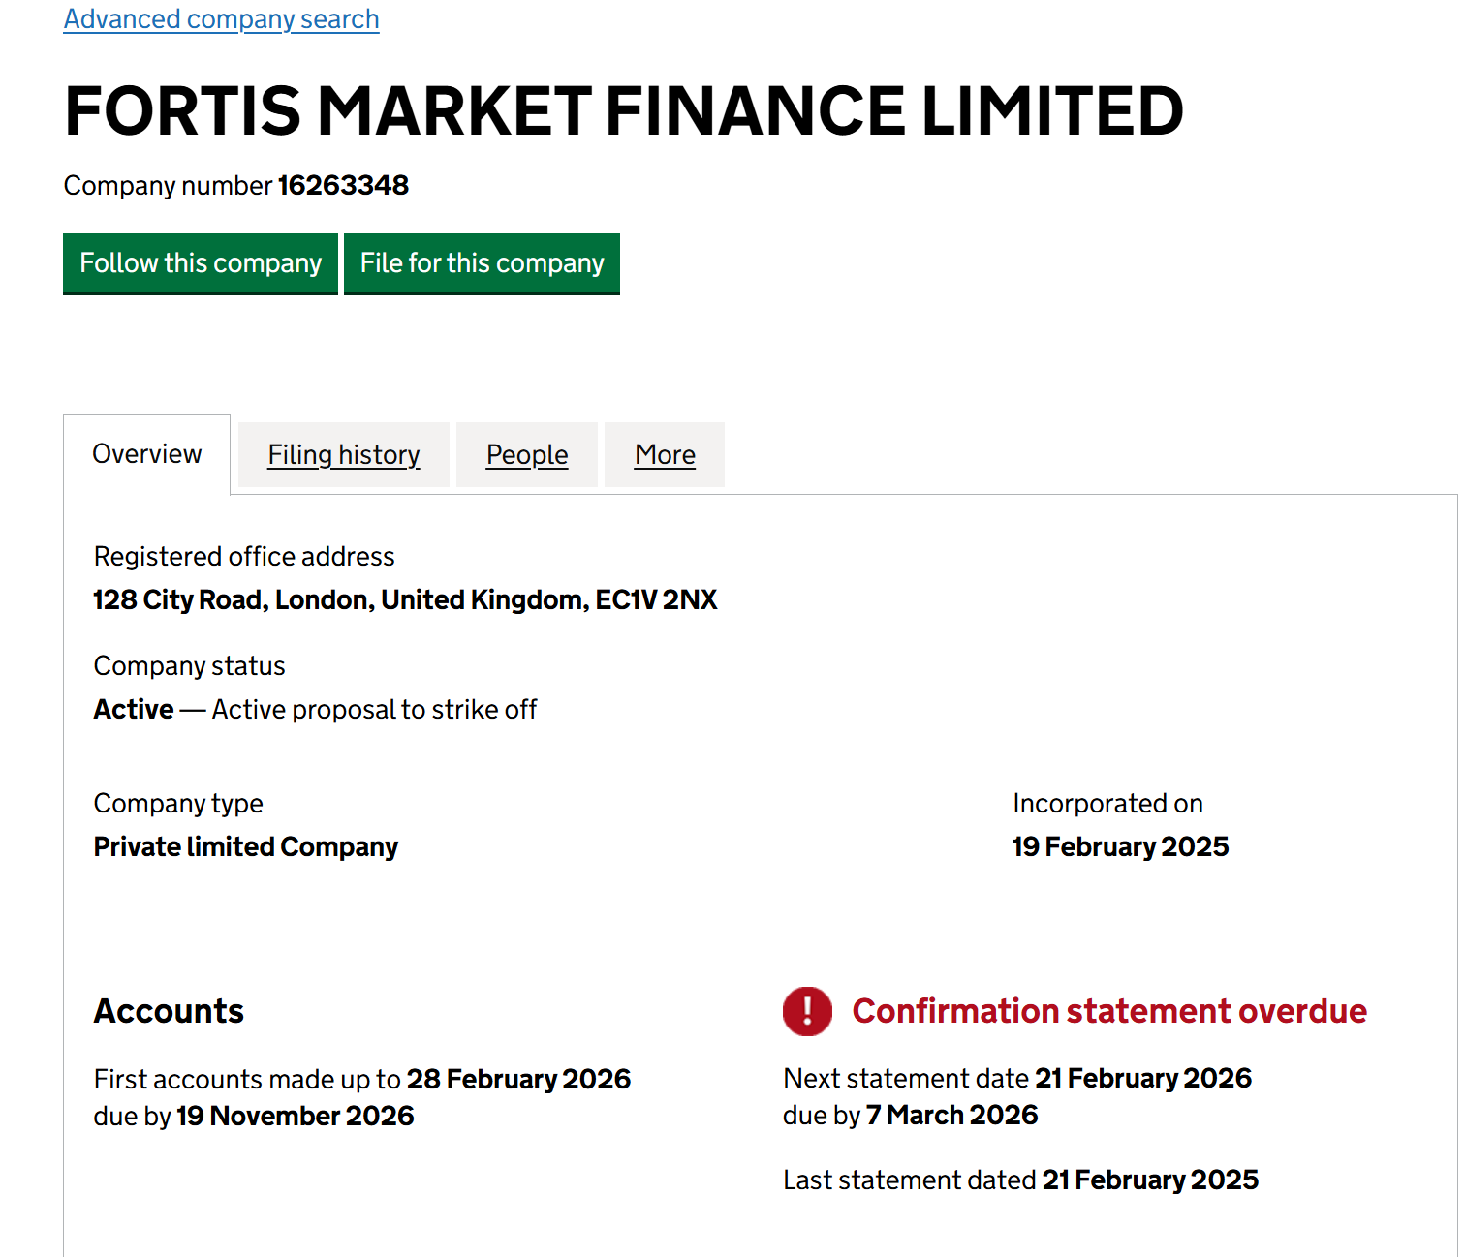Click the accounts due date 19 November 2026
1465x1257 pixels.
coord(295,1116)
